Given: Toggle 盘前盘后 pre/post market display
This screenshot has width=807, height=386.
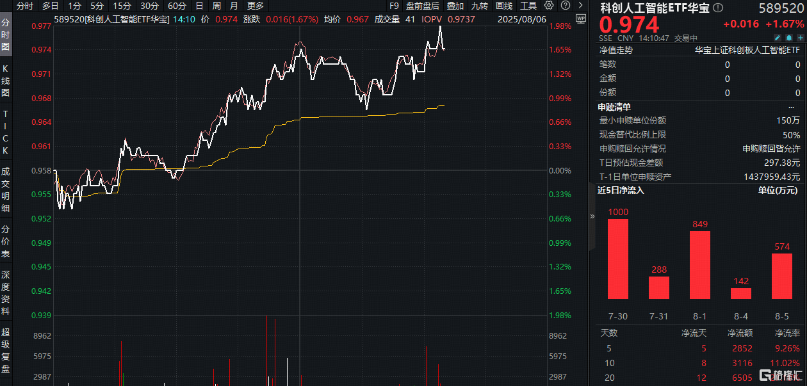Looking at the screenshot, I should 423,6.
